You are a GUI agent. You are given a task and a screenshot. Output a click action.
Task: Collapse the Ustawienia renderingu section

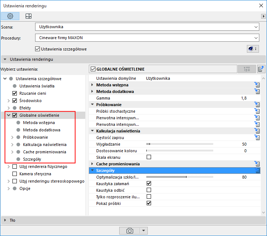5,59
